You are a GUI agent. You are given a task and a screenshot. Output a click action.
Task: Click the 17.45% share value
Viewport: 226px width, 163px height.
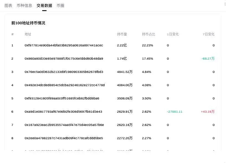click(148, 59)
